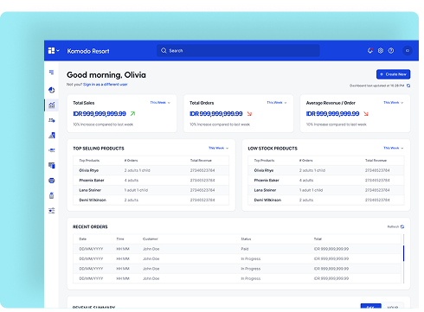Open the devices screens sidebar icon
424x312 pixels.
52,165
